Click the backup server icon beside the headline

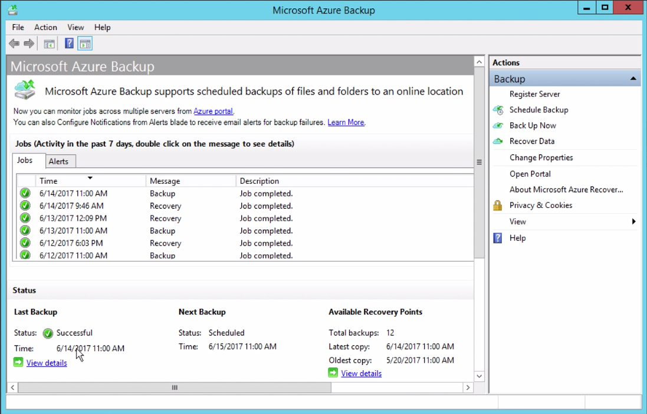(25, 90)
